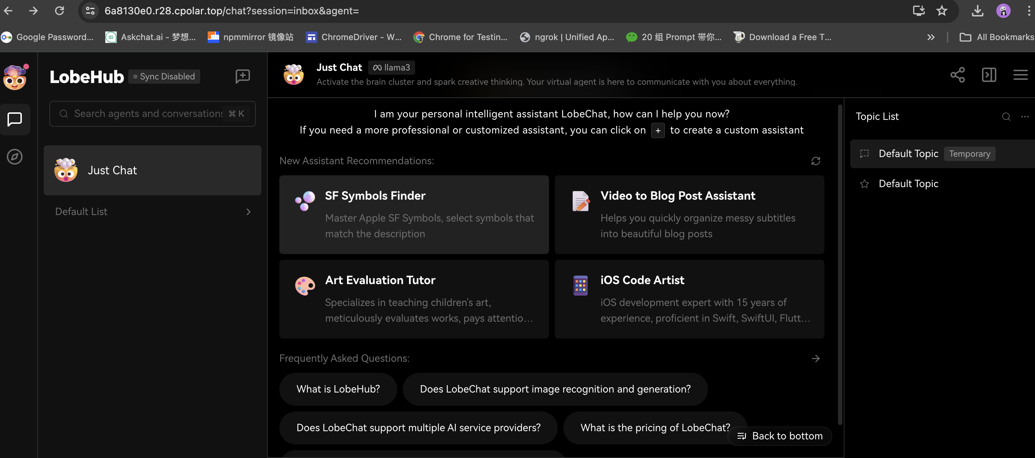The image size is (1035, 458).
Task: Collapse the Default List chevron
Action: coord(248,211)
